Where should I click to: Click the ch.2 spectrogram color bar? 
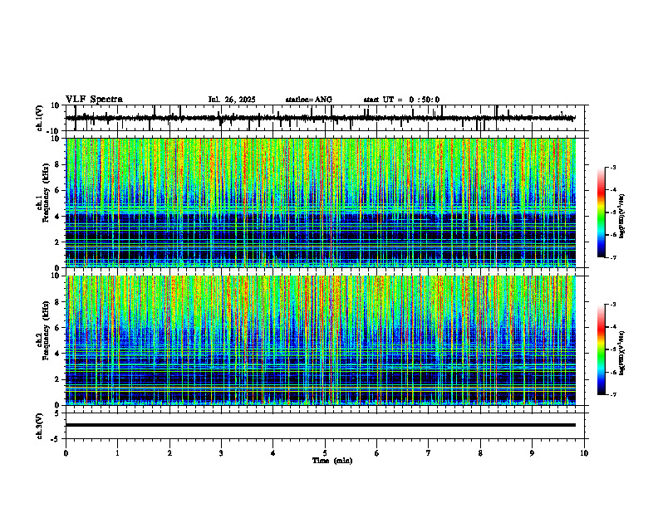(x=601, y=349)
